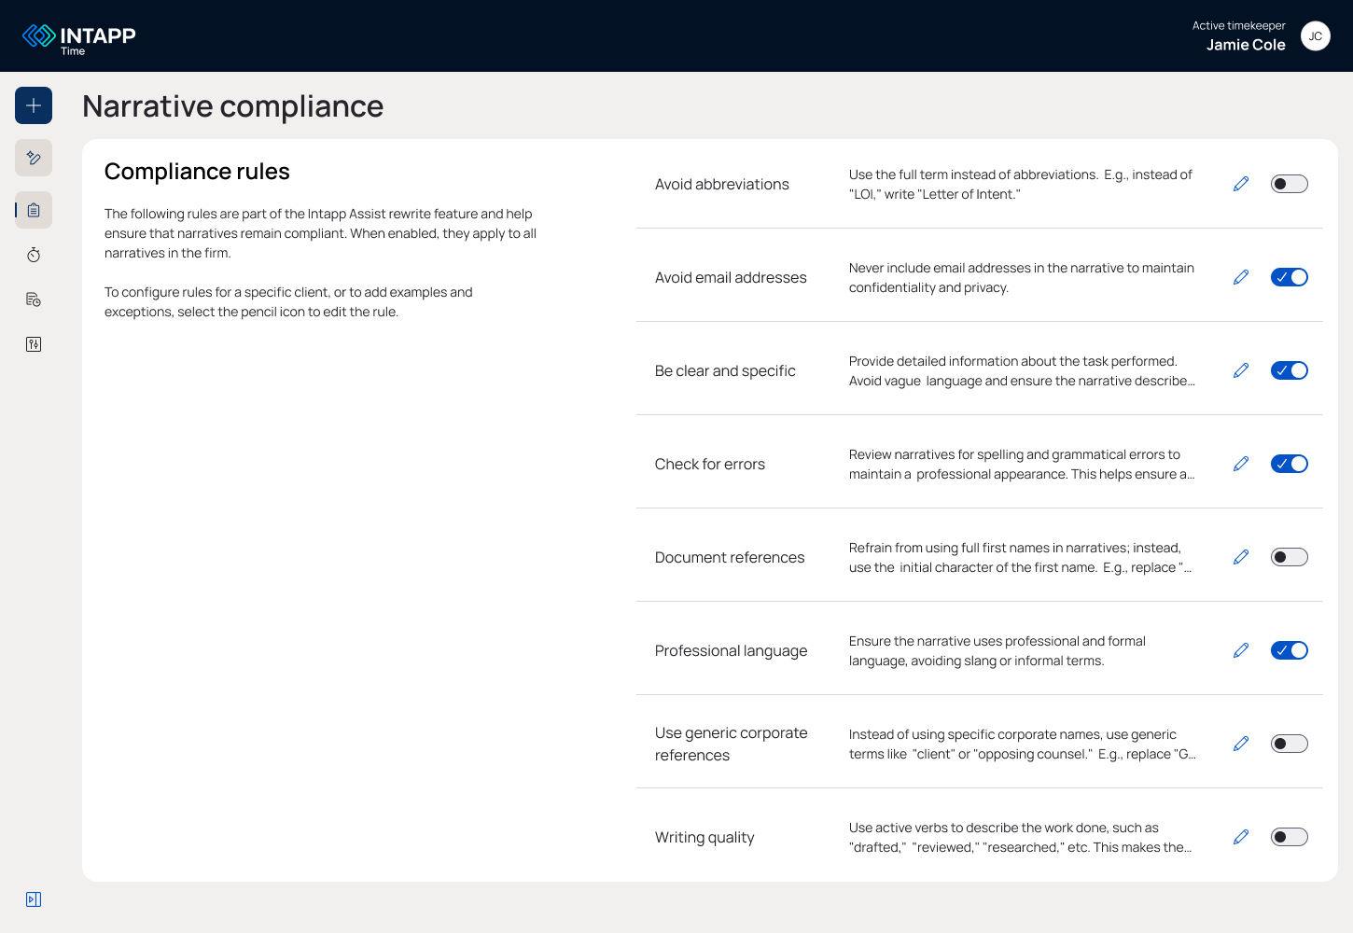Click Jamie Cole active timekeeper name
The width and height of the screenshot is (1353, 933).
coord(1246,45)
